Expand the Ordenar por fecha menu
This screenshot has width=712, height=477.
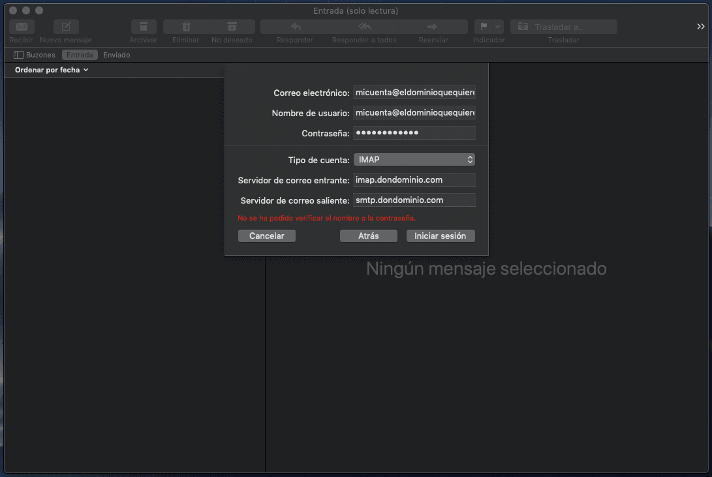pyautogui.click(x=52, y=70)
